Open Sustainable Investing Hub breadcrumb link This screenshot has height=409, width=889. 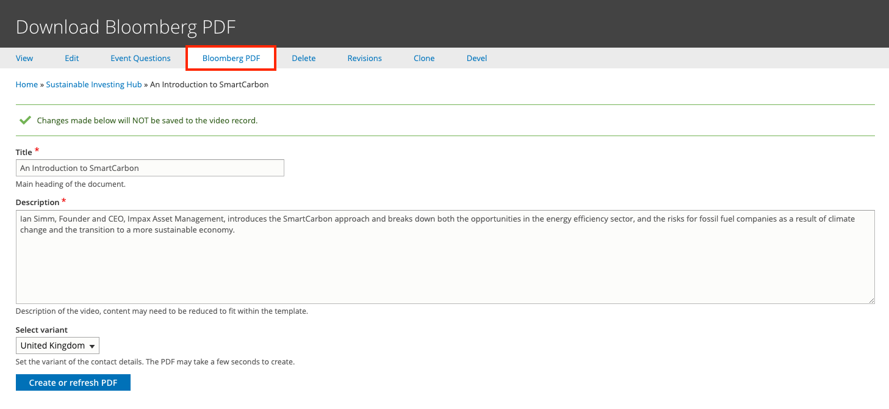point(94,84)
